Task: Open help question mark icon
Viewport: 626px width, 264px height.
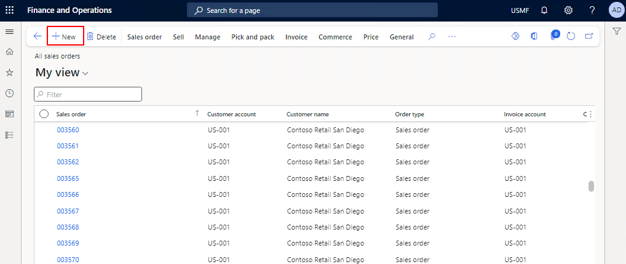Action: coord(592,10)
